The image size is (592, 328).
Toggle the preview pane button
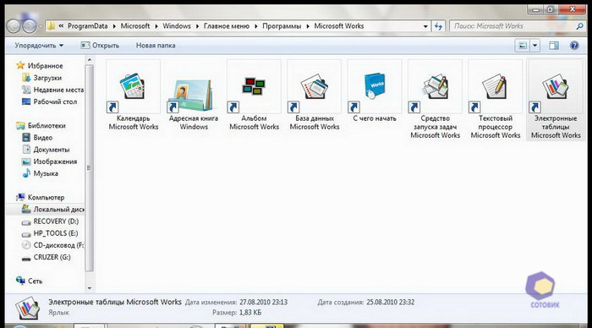(x=554, y=46)
